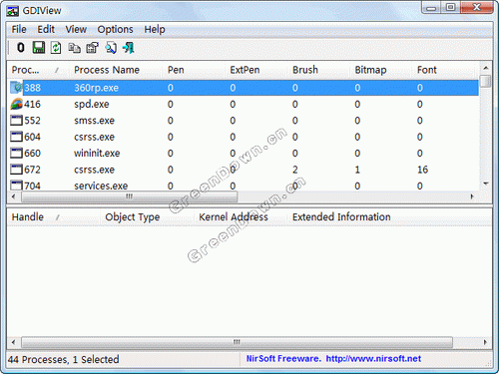Open the View menu
Image resolution: width=499 pixels, height=374 pixels.
click(76, 29)
